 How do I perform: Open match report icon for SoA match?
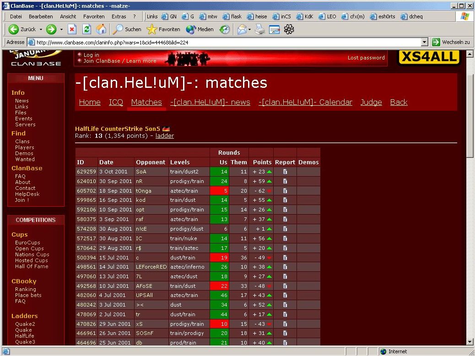285,172
